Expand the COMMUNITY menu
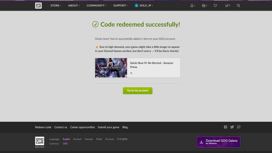This screenshot has width=272, height=153. 96,6
